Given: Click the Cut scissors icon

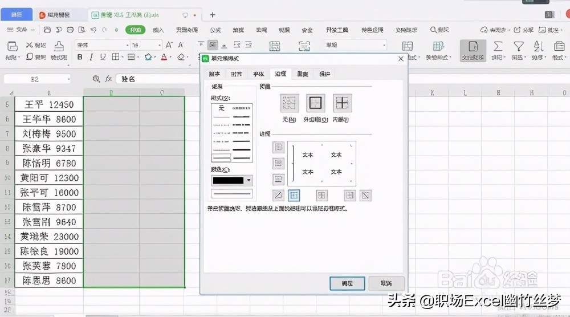Looking at the screenshot, I should [x=30, y=45].
